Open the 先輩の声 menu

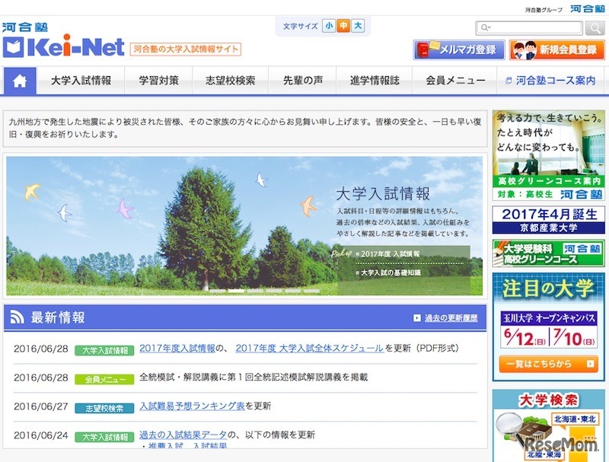click(x=302, y=81)
